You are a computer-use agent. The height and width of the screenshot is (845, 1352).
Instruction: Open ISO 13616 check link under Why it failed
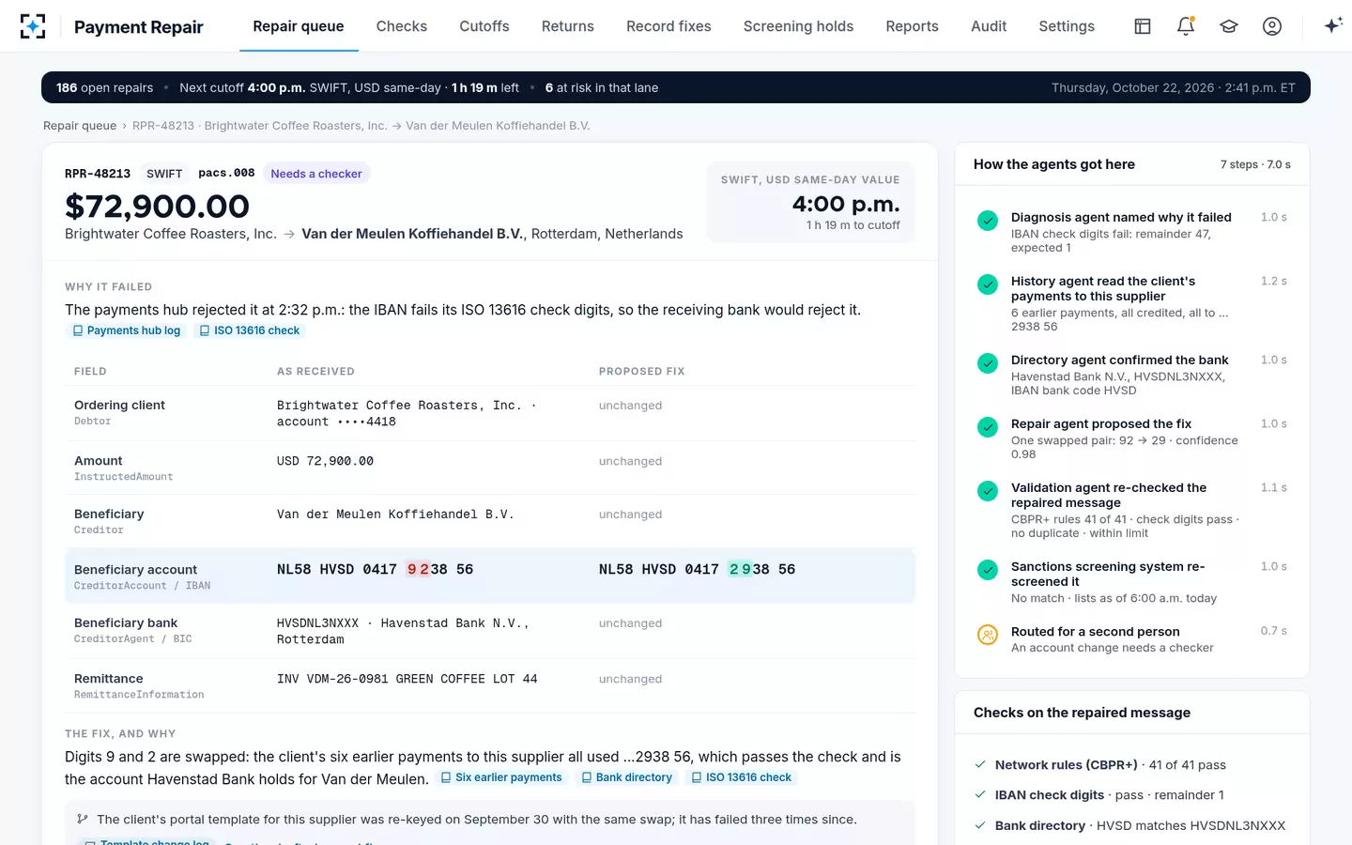point(250,330)
